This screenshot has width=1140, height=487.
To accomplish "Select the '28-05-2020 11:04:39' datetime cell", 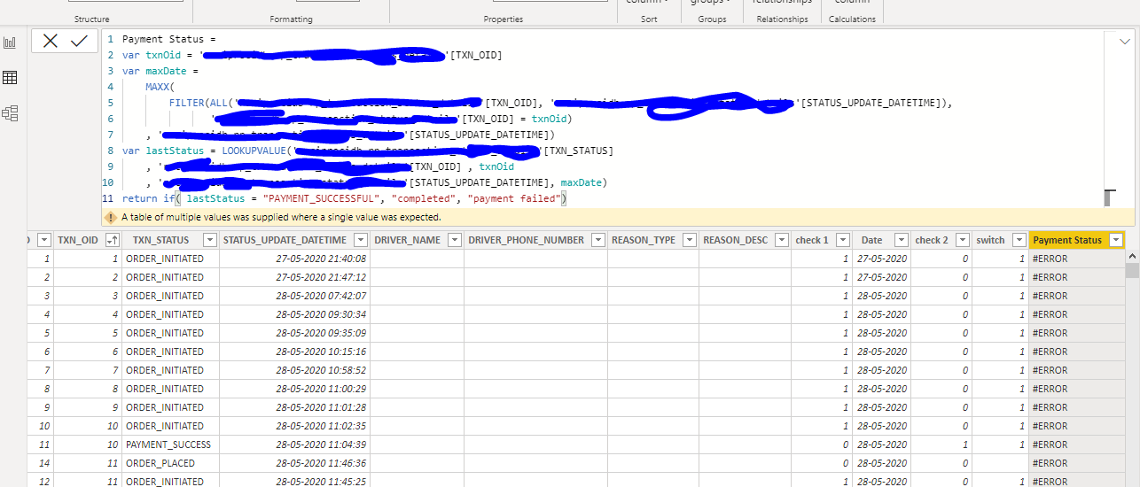I will pyautogui.click(x=294, y=444).
